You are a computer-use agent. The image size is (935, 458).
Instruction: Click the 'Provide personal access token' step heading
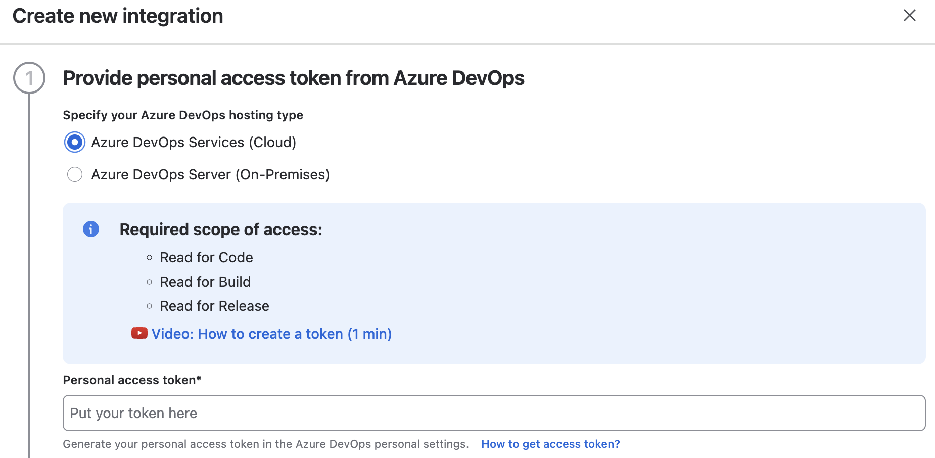(x=294, y=78)
